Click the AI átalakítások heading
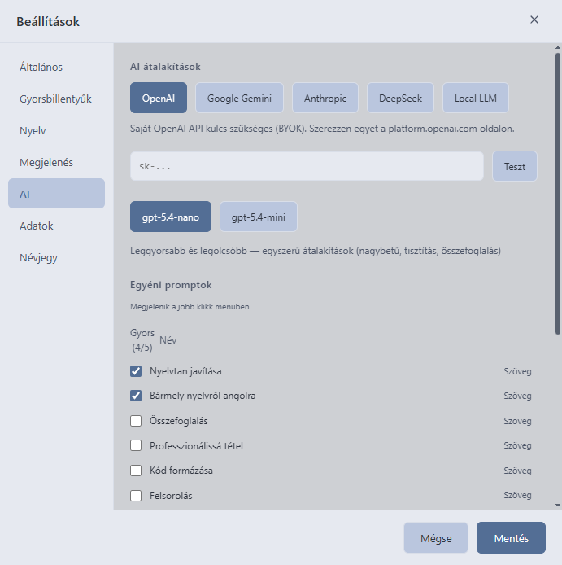562x565 pixels. coord(165,67)
